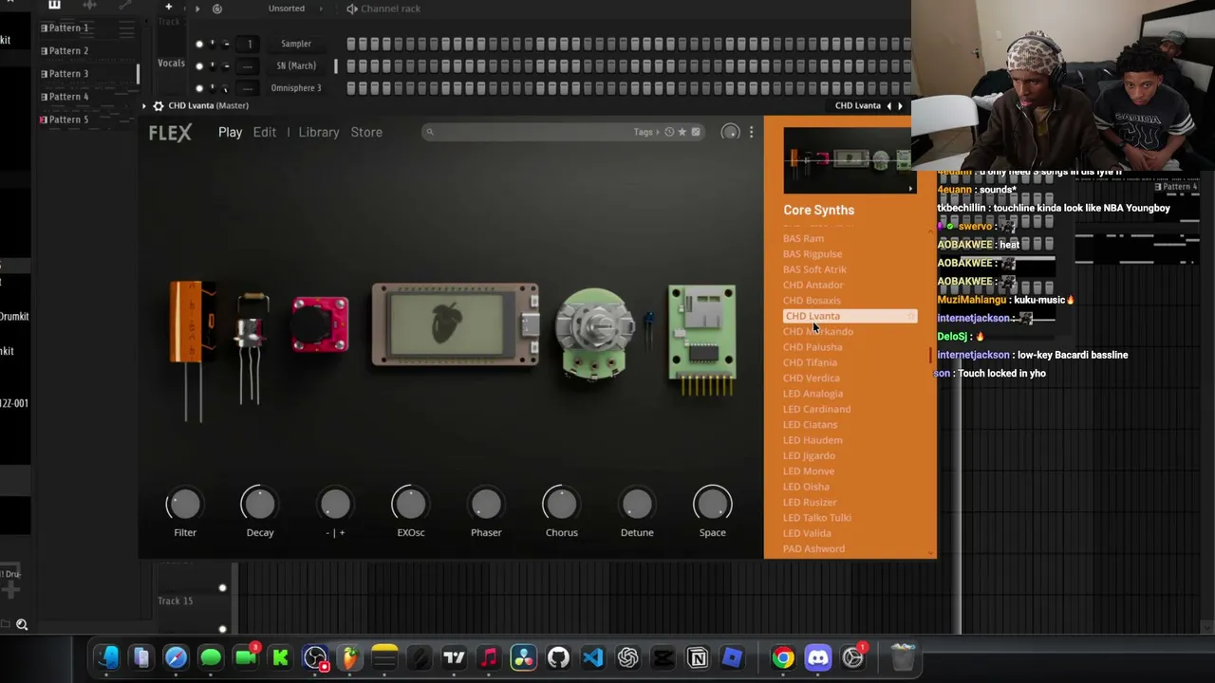Open the OBS icon in the dock
Image resolution: width=1215 pixels, height=683 pixels.
315,657
